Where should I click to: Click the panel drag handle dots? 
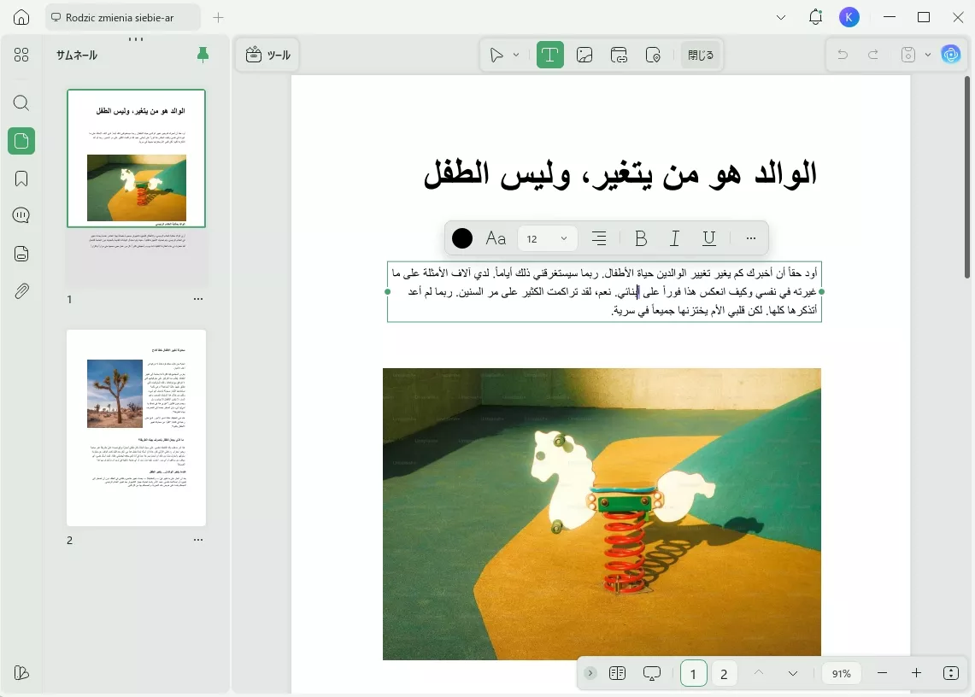click(x=136, y=39)
